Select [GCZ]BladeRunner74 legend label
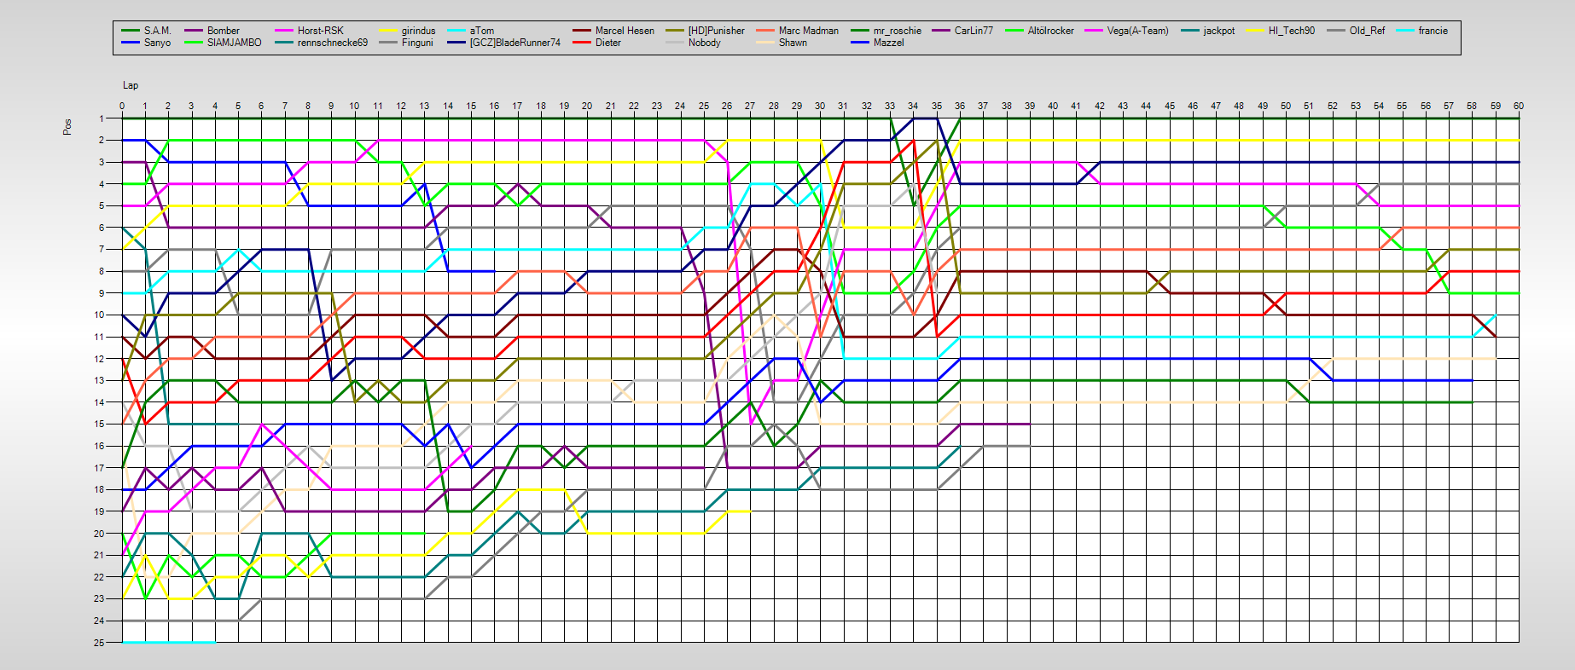 (514, 43)
